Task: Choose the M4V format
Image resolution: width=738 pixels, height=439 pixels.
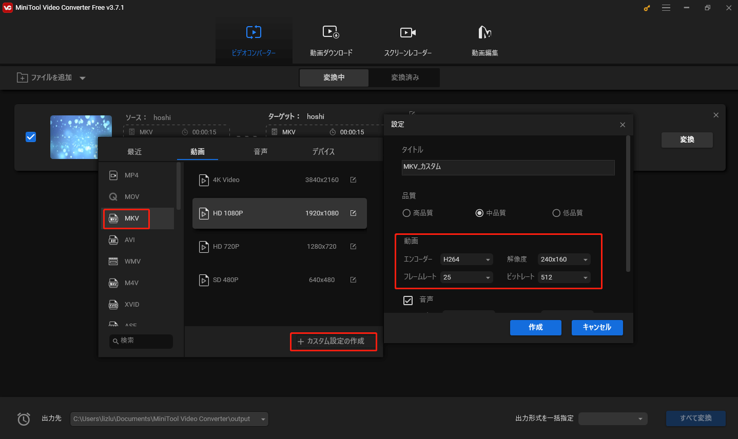Action: [x=139, y=283]
